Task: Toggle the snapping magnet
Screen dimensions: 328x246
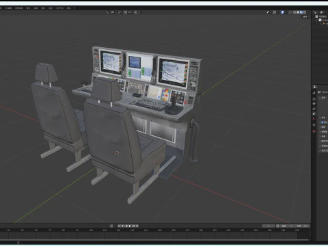Action: pyautogui.click(x=126, y=12)
